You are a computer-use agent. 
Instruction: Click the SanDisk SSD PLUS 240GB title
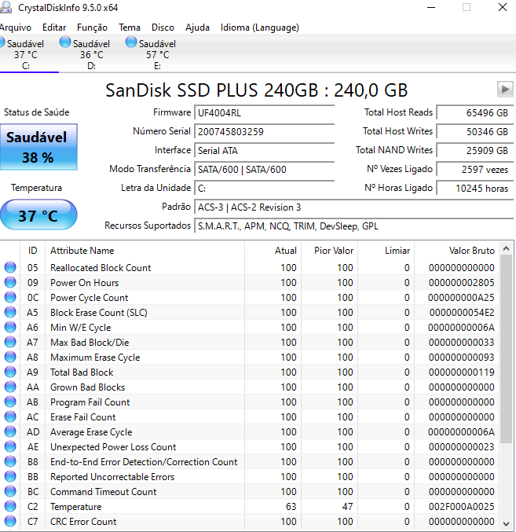[x=256, y=90]
